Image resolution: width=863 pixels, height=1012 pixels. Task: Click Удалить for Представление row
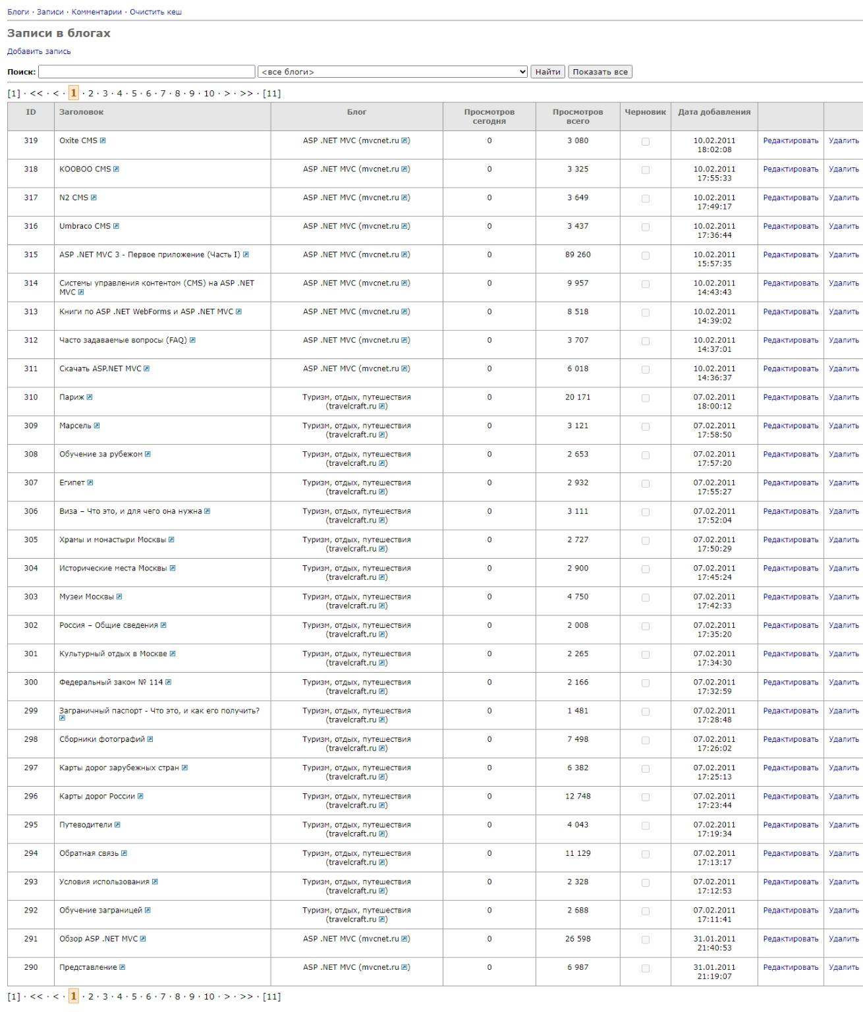(x=844, y=967)
